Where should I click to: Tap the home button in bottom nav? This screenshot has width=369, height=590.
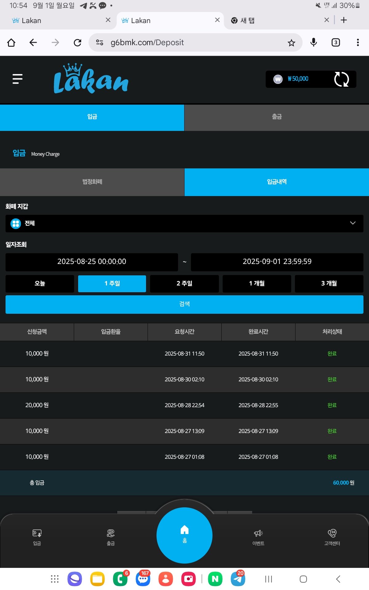(184, 535)
